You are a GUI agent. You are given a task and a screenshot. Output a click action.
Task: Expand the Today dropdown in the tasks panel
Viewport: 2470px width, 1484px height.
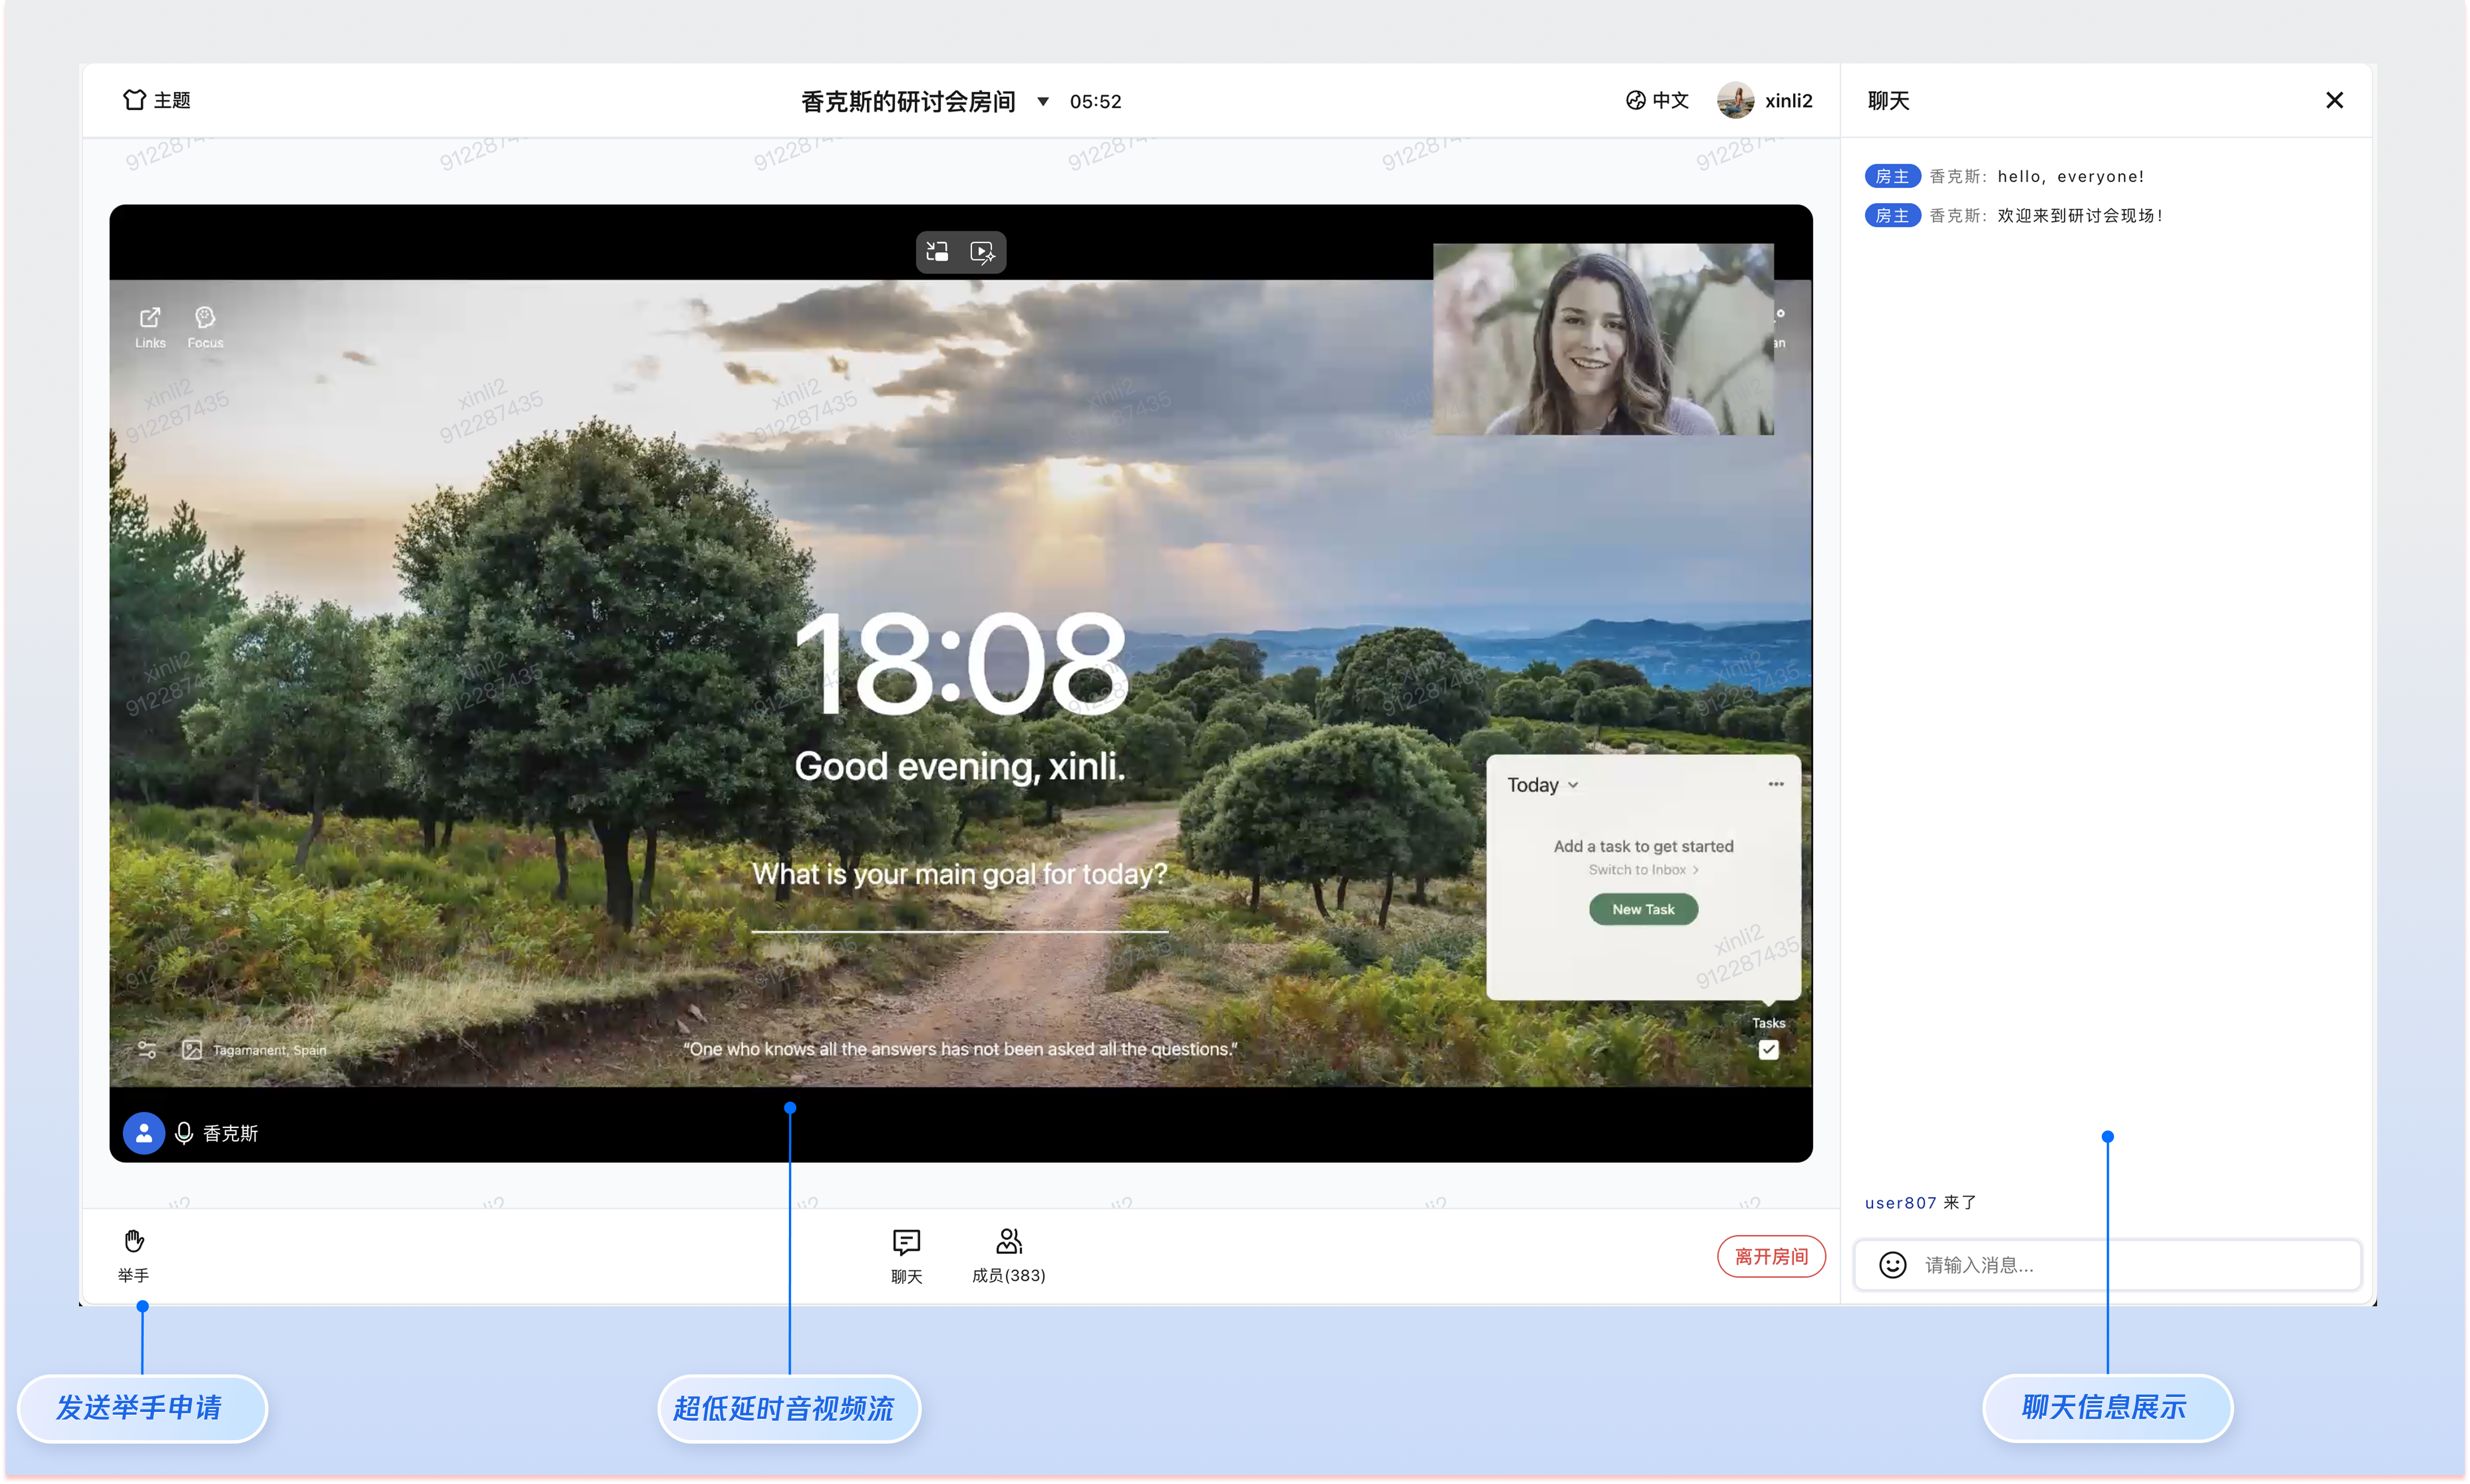tap(1542, 785)
